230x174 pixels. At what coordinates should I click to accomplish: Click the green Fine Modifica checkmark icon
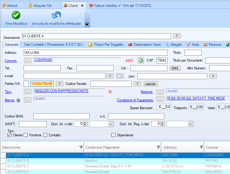pyautogui.click(x=16, y=15)
